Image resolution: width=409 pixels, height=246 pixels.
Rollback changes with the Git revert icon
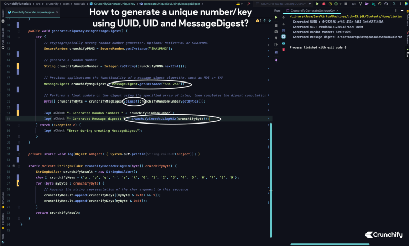click(386, 4)
